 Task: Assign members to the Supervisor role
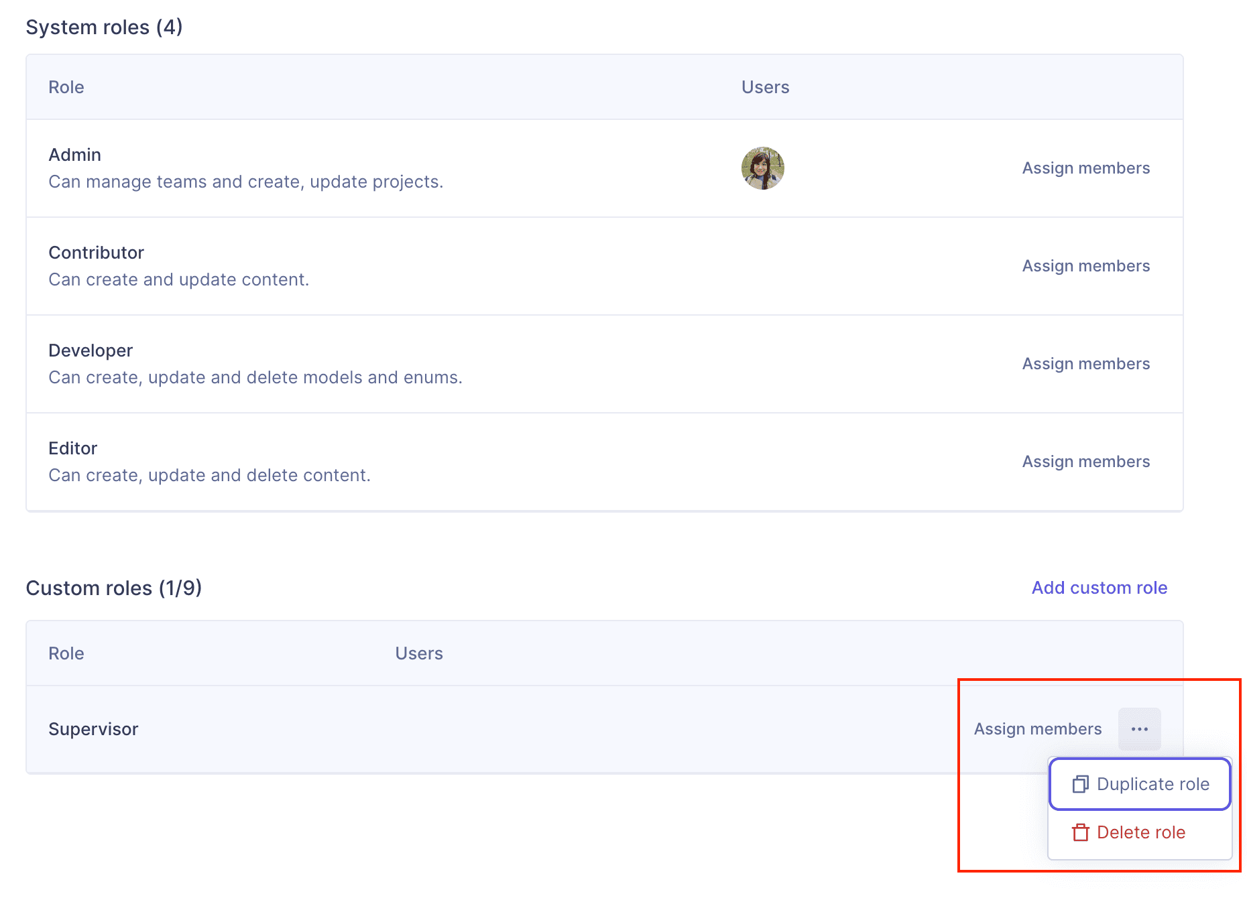point(1037,729)
